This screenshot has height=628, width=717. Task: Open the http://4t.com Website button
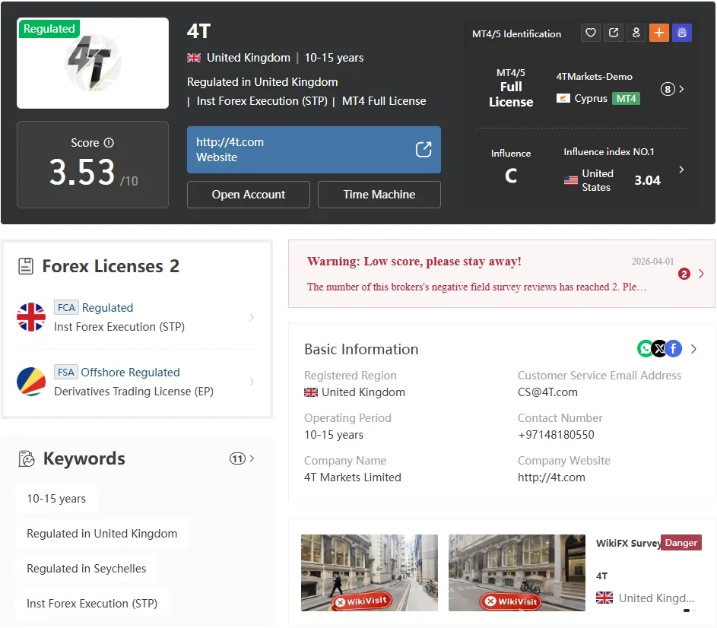pos(314,150)
